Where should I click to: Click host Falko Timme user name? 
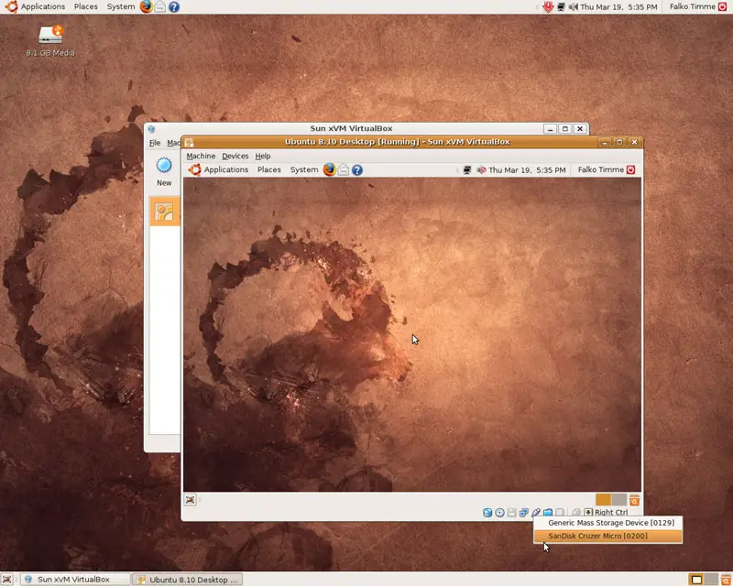click(693, 6)
